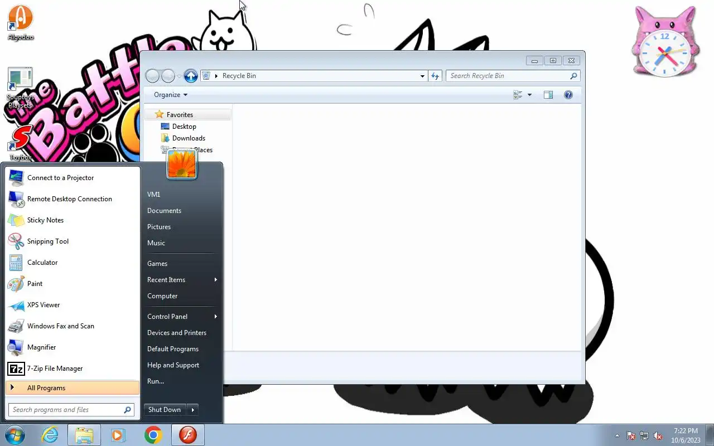Open Default Programs
The image size is (714, 446).
(x=181, y=349)
